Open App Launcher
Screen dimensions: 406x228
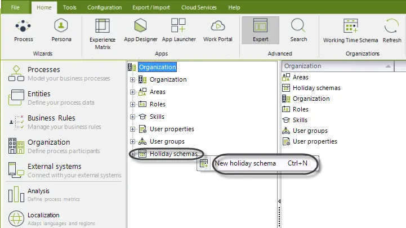(179, 30)
